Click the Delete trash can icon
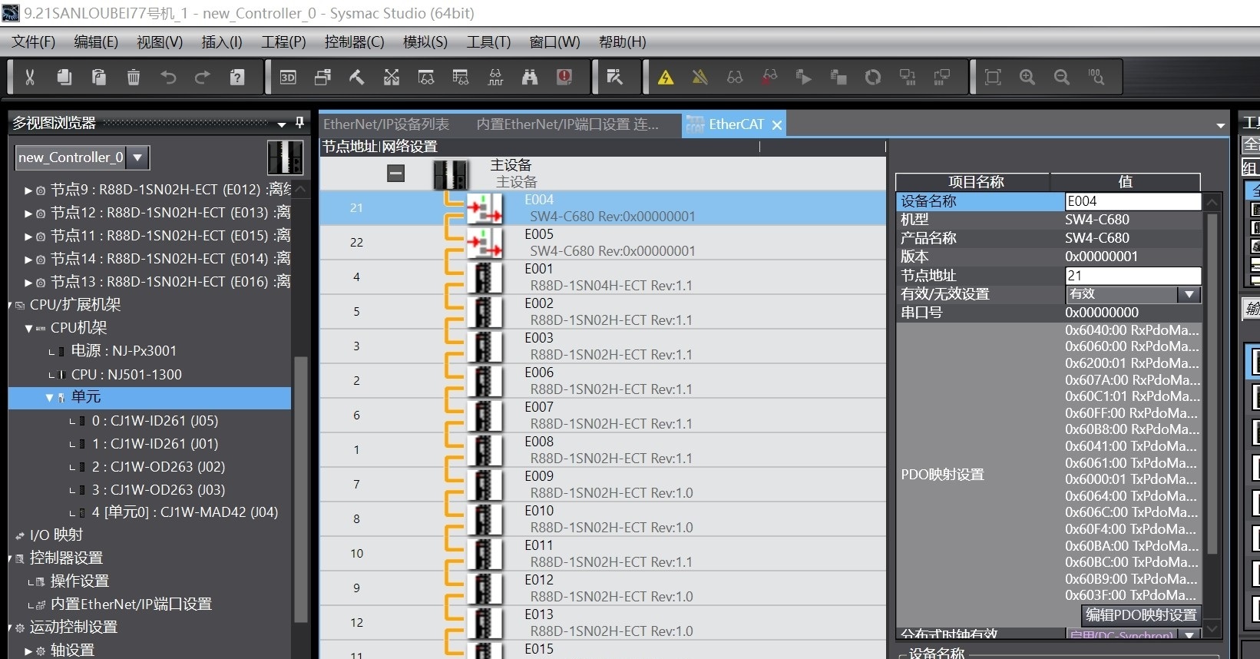The image size is (1260, 659). click(134, 77)
